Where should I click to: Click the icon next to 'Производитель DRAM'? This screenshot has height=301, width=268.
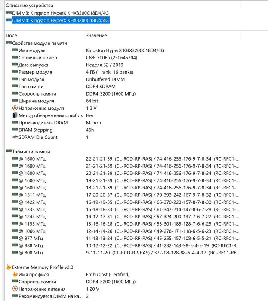[15, 122]
